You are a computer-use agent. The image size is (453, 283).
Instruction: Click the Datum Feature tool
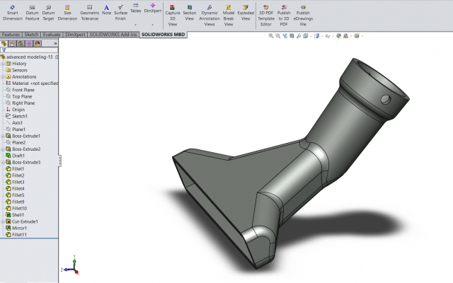(32, 13)
